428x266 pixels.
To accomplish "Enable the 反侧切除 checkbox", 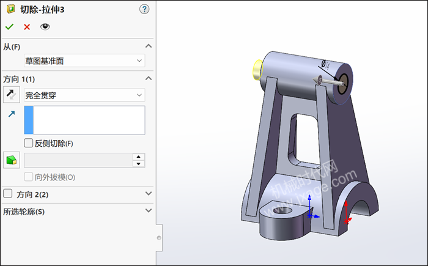I will pyautogui.click(x=28, y=143).
